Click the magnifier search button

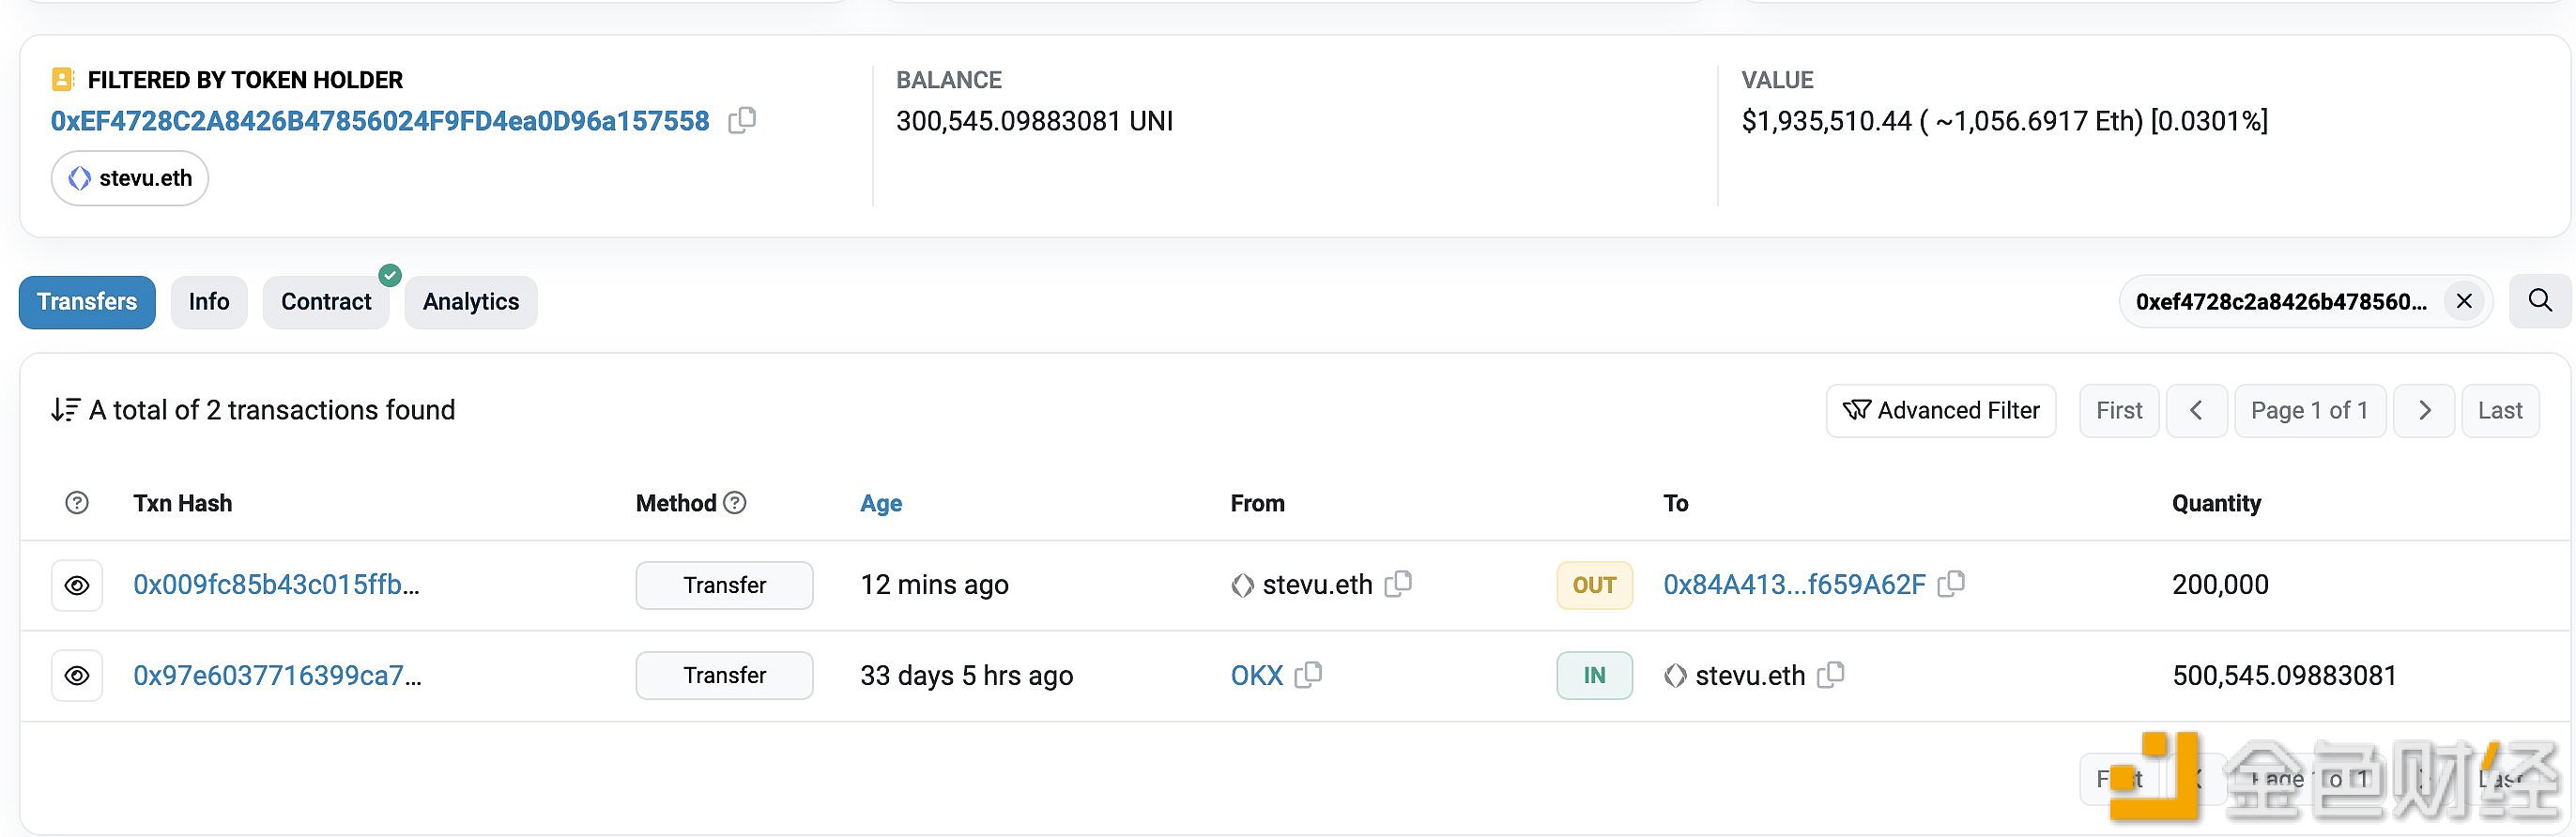coord(2540,301)
